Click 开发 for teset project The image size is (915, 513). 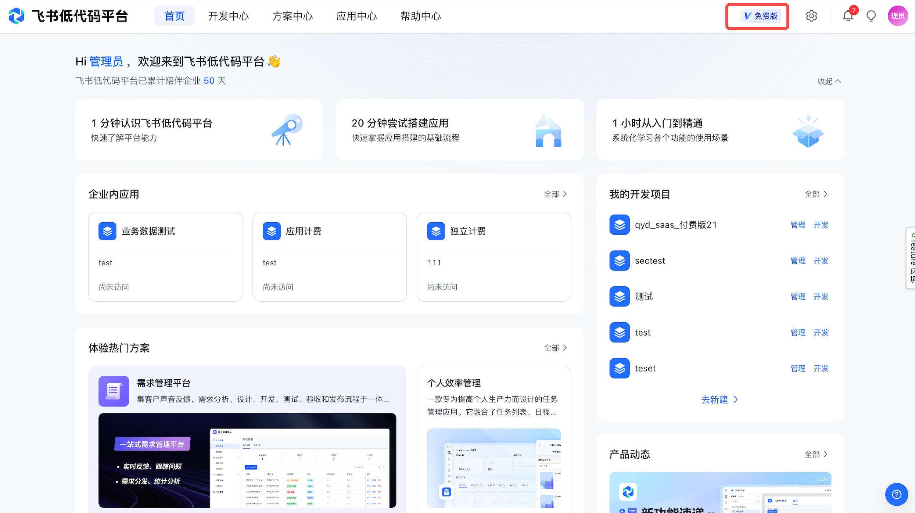tap(821, 369)
